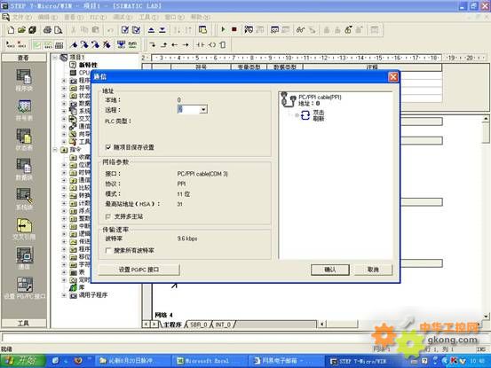Save the project using the Save icon
The width and height of the screenshot is (491, 368).
coord(32,30)
